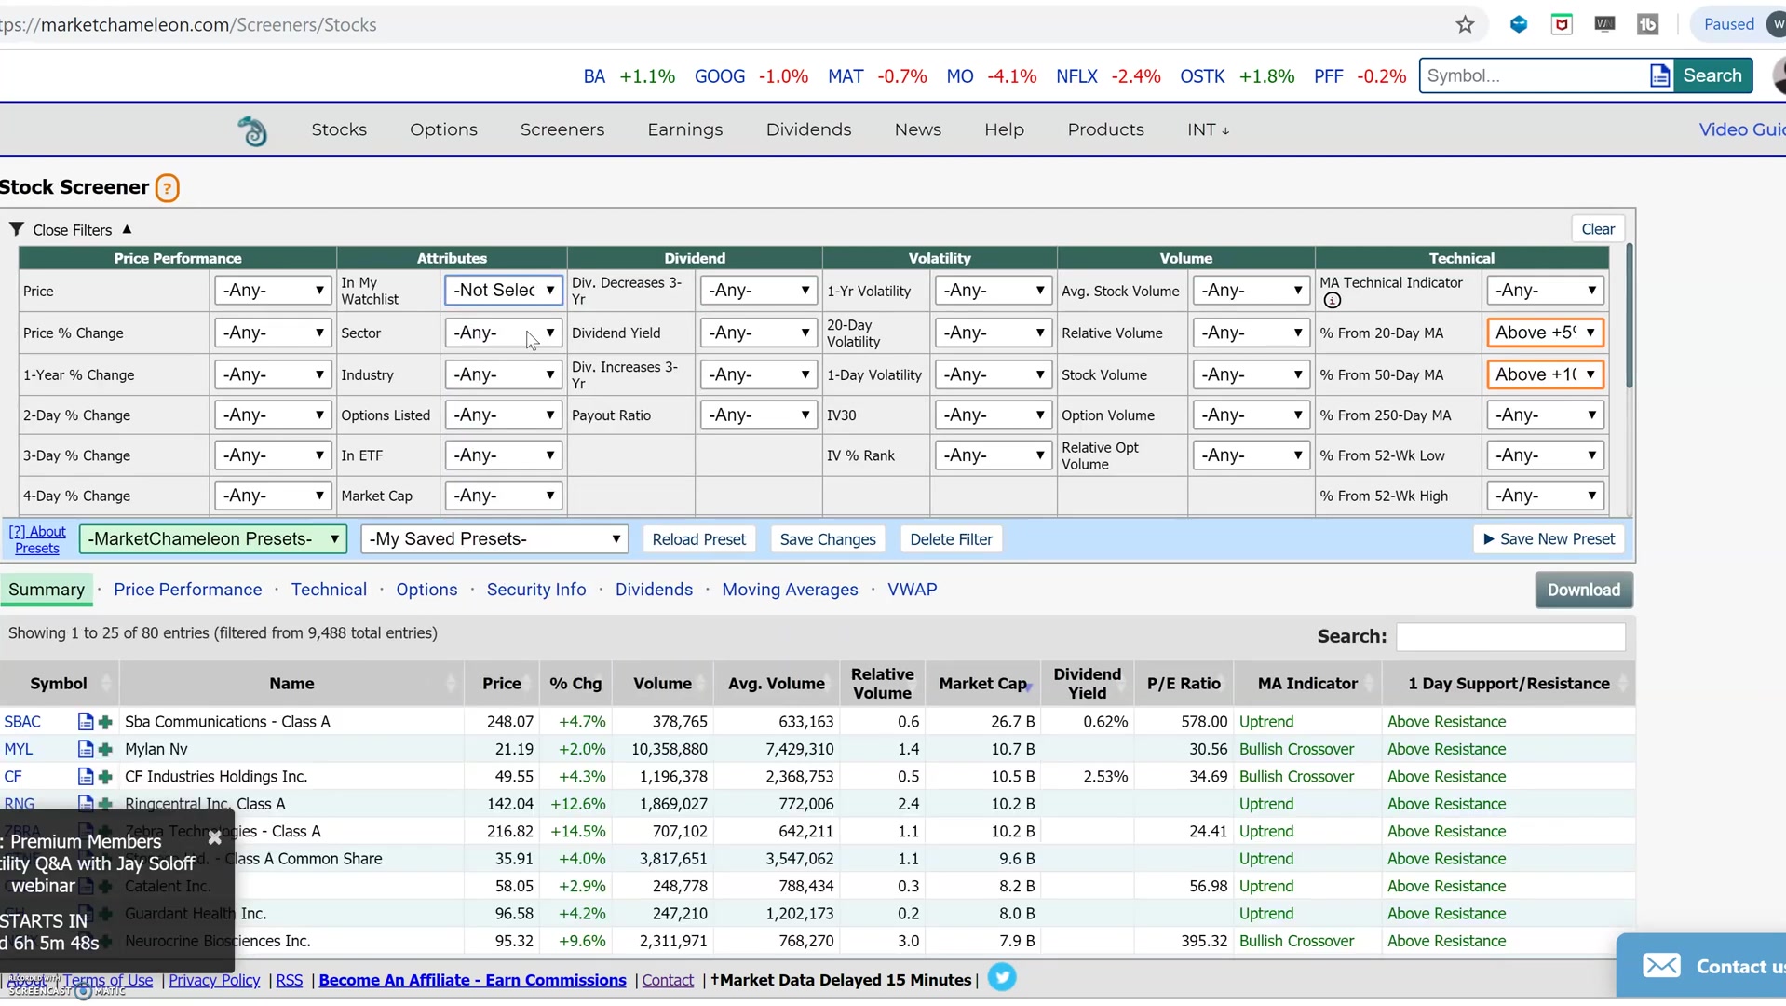
Task: Click the MA Technical Indicator info icon
Action: [1332, 301]
